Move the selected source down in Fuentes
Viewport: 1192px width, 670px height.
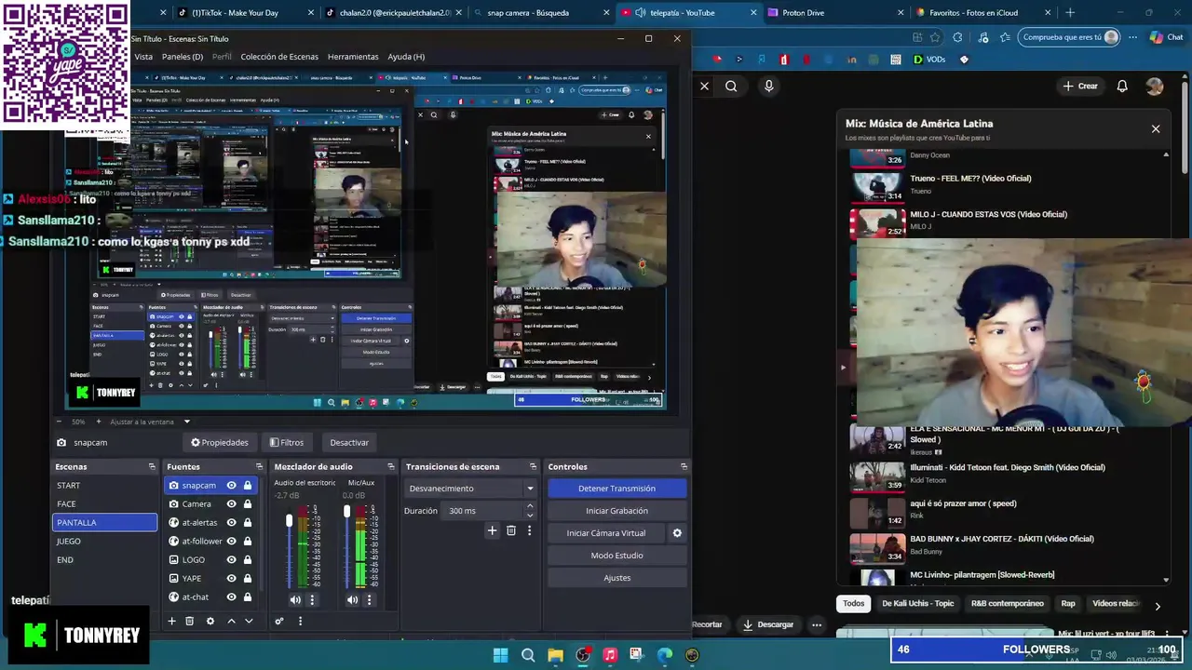pos(249,621)
